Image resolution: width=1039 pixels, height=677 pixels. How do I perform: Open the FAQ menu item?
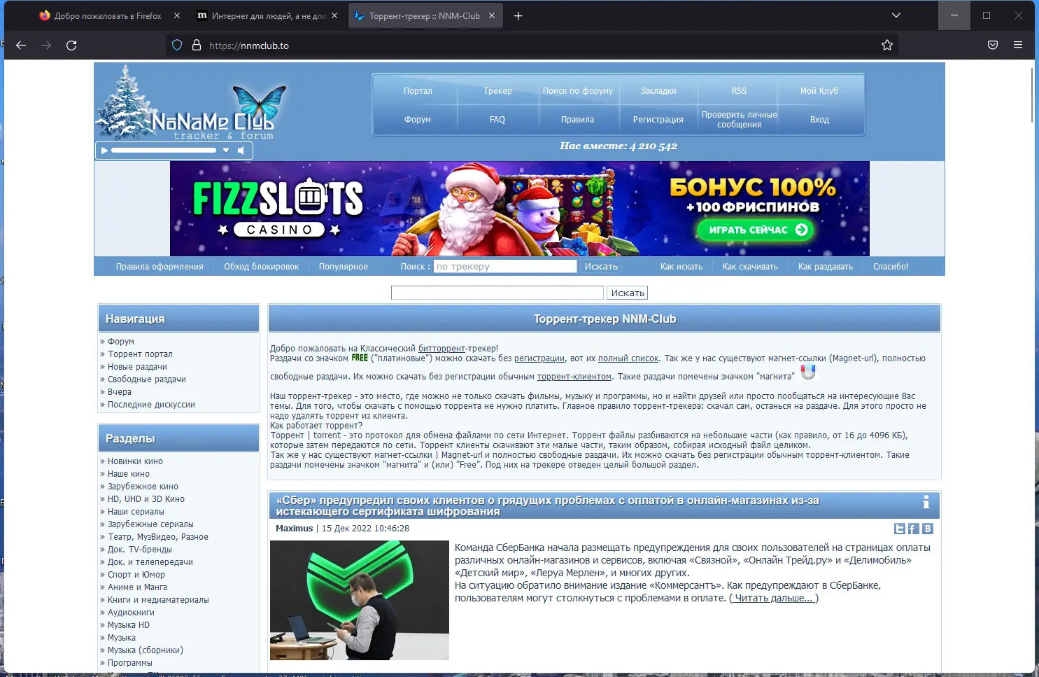(497, 120)
